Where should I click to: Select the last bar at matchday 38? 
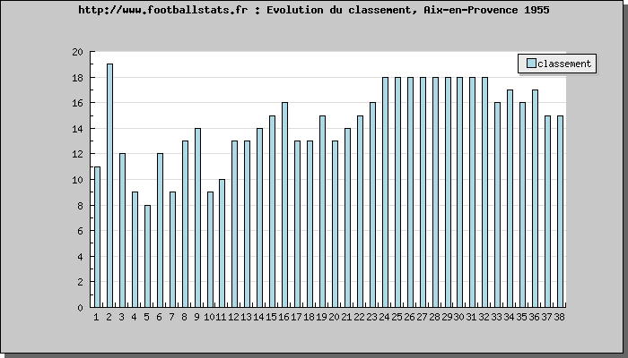pos(560,211)
